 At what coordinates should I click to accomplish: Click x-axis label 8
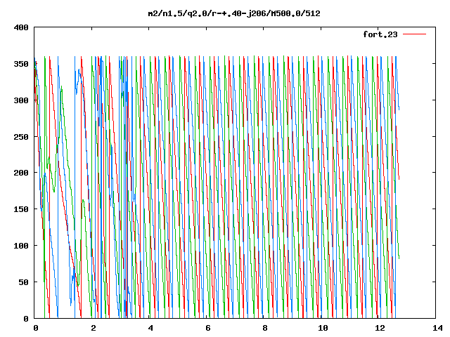(265, 328)
